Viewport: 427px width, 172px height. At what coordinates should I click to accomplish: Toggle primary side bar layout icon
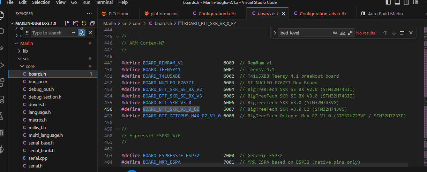pos(388,2)
